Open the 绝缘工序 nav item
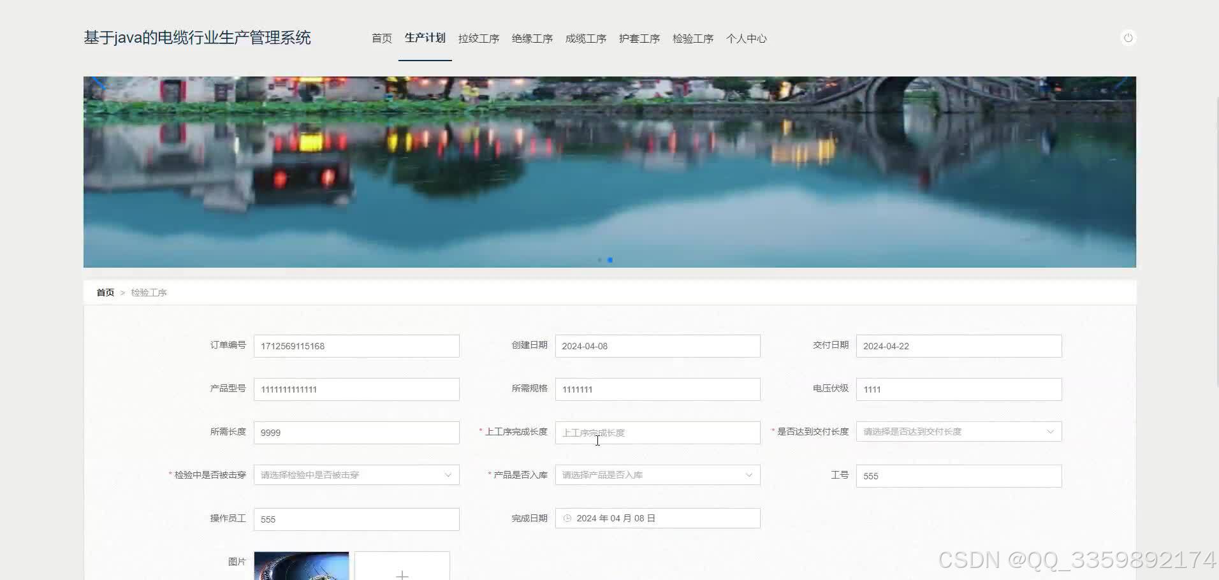 click(x=532, y=38)
